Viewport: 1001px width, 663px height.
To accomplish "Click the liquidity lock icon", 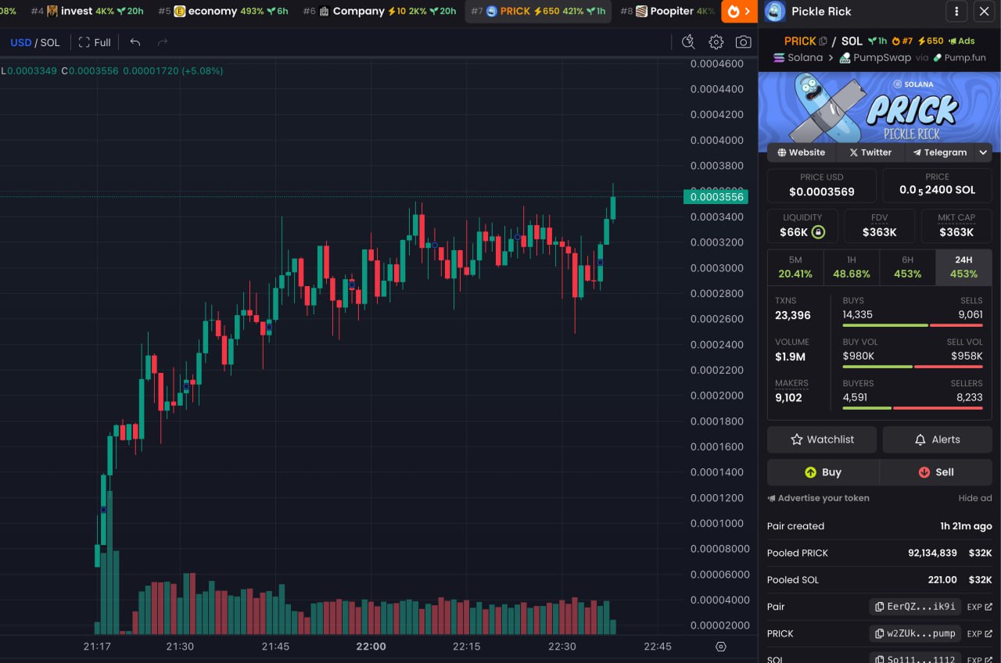I will [x=818, y=232].
